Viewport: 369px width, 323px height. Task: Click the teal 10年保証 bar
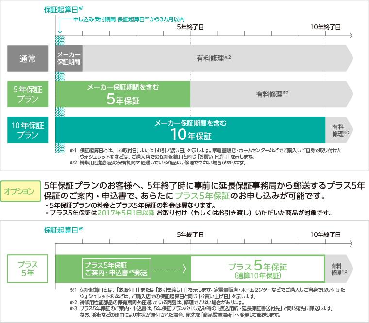190,130
